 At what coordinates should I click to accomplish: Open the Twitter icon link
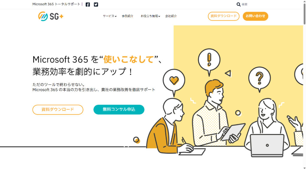(x=96, y=4)
